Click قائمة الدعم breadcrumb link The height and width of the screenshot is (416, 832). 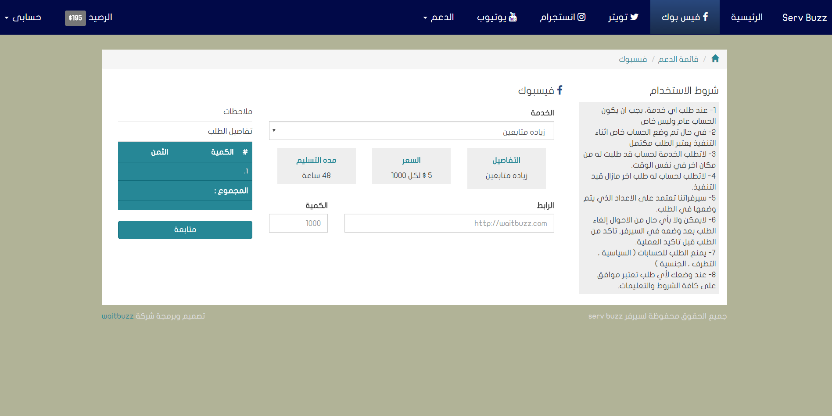678,59
